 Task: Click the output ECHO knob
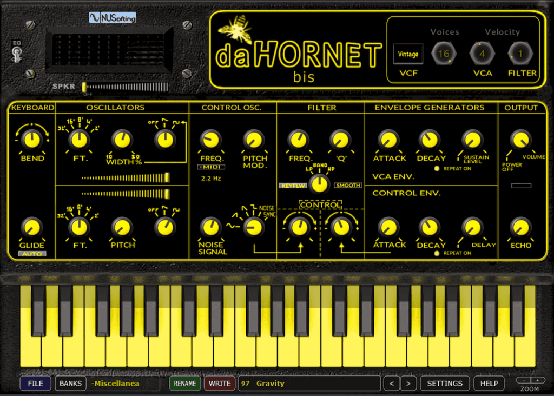[521, 228]
